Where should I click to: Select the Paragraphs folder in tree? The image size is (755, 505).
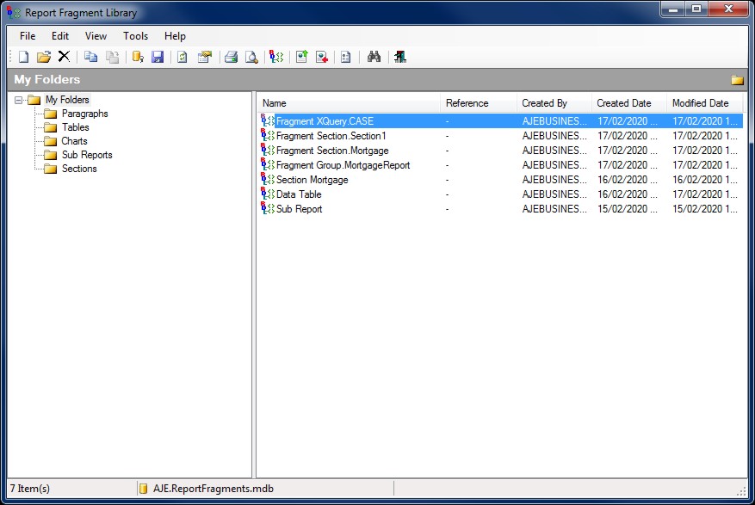[x=84, y=114]
